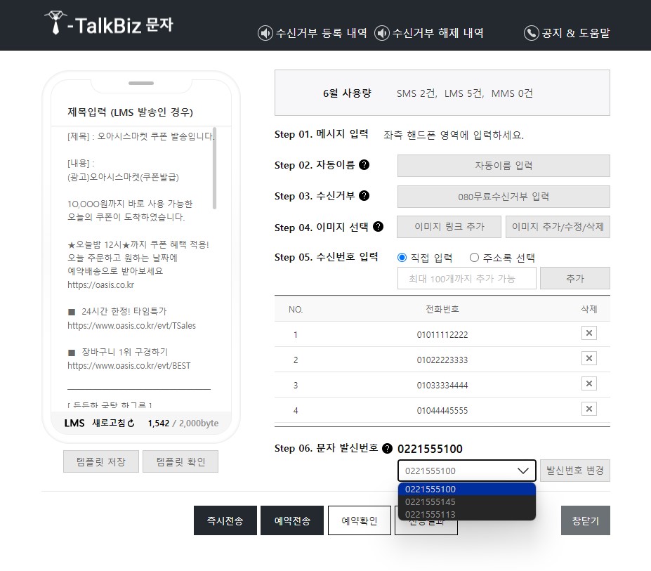The height and width of the screenshot is (571, 651).
Task: Toggle the sender number dropdown
Action: click(x=467, y=471)
